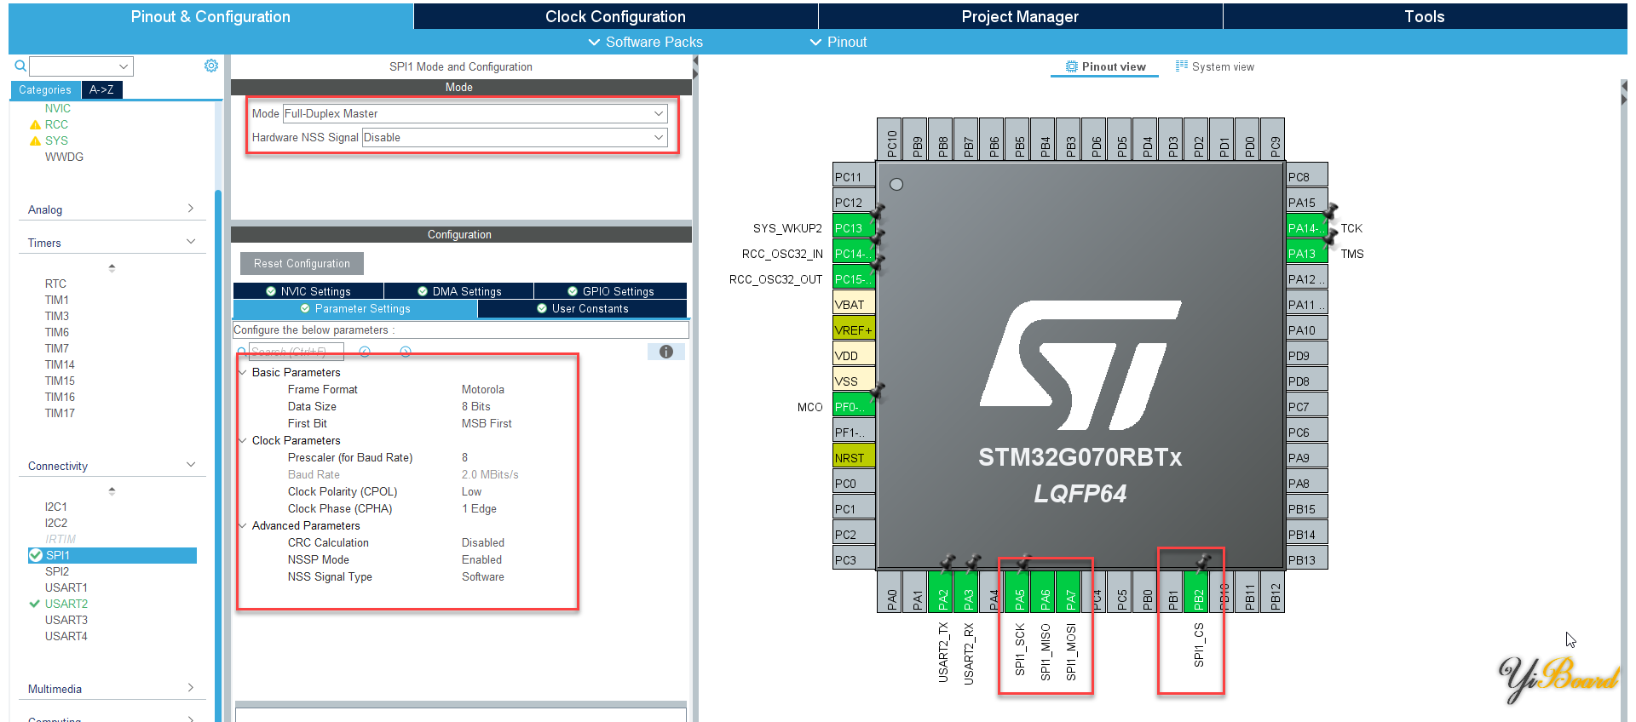Open the User Constants tab
Image resolution: width=1636 pixels, height=722 pixels.
coord(583,308)
